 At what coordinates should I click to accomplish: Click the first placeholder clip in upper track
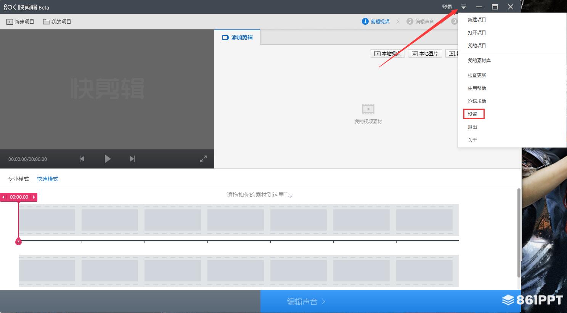pos(47,220)
